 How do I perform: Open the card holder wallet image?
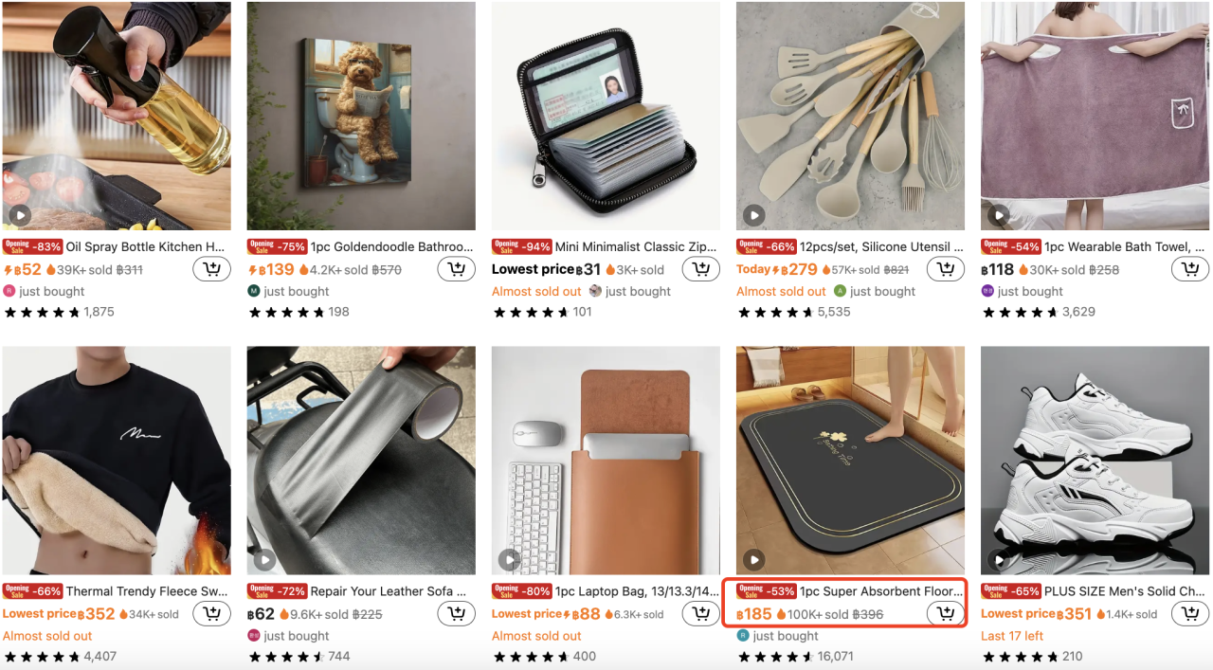coord(606,116)
